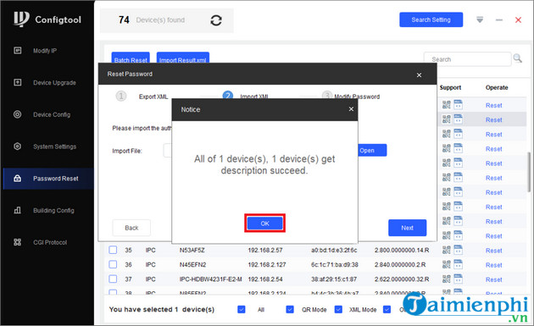Click IP address 192.168.2.127
The height and width of the screenshot is (326, 534).
tap(267, 264)
